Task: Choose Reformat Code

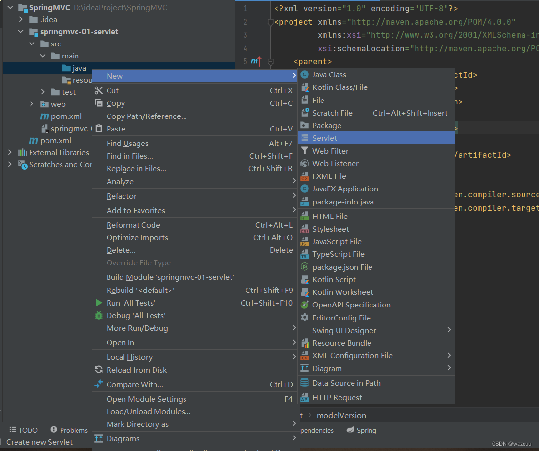Action: coord(195,225)
